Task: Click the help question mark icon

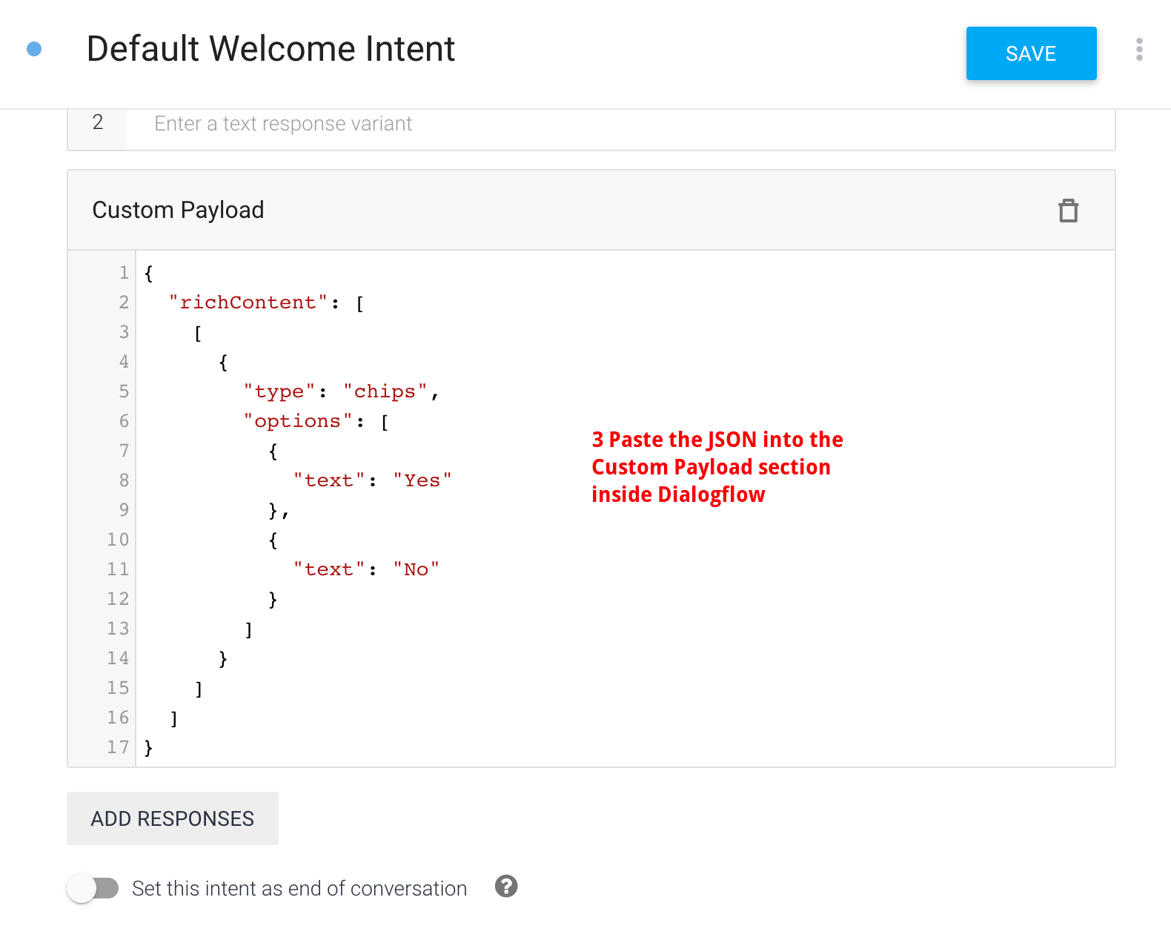Action: coord(506,887)
